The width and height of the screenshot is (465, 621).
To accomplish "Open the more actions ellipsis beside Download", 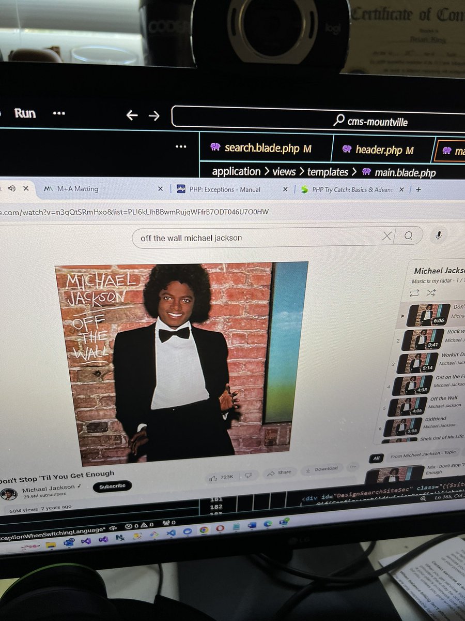I will 353,467.
